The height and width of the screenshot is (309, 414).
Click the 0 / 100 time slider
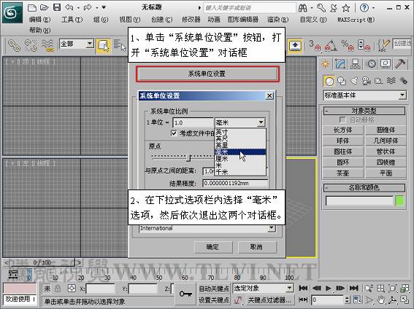pyautogui.click(x=42, y=262)
